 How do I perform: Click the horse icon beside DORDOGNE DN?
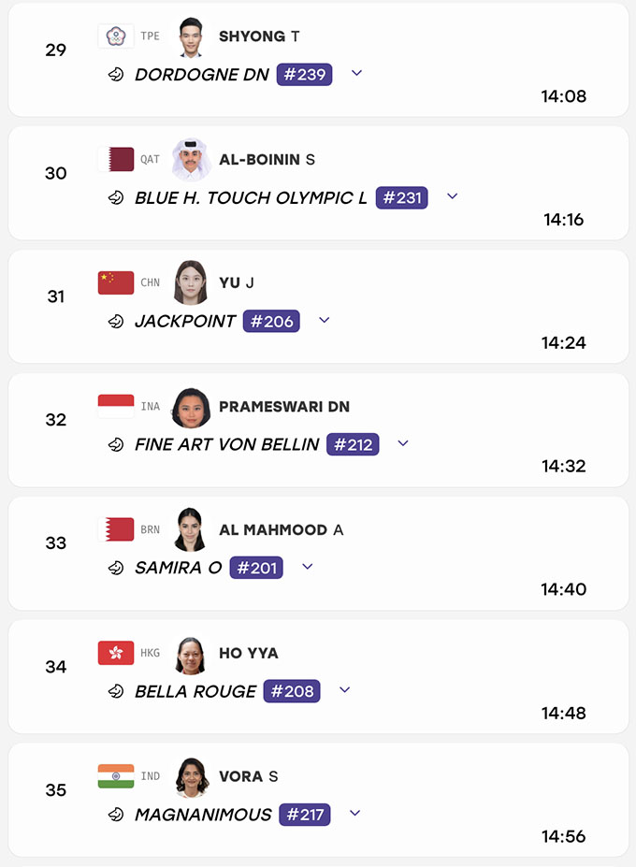pyautogui.click(x=116, y=74)
